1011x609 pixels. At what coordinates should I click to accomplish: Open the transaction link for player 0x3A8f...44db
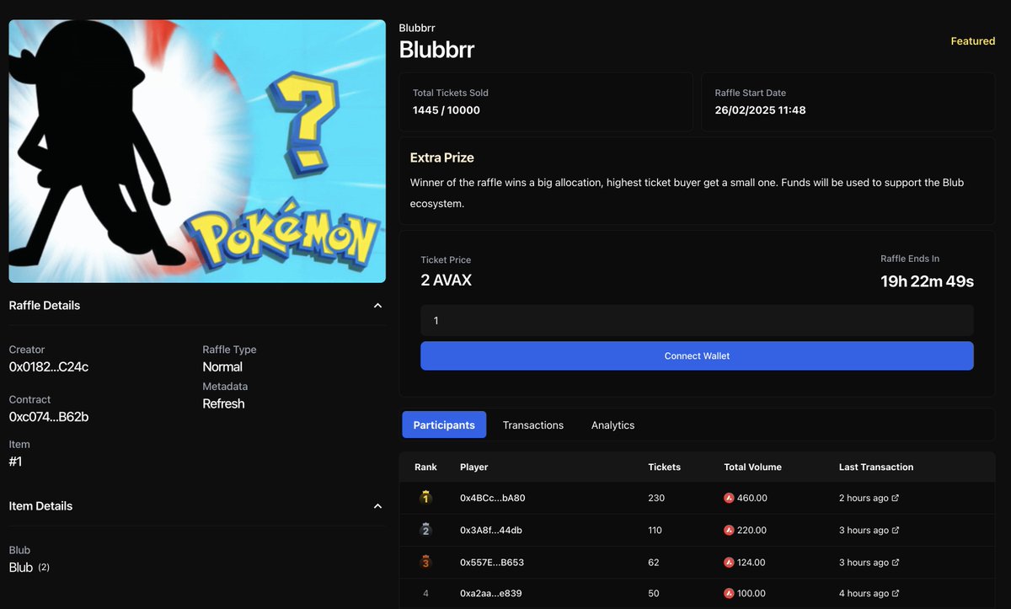[x=896, y=530]
